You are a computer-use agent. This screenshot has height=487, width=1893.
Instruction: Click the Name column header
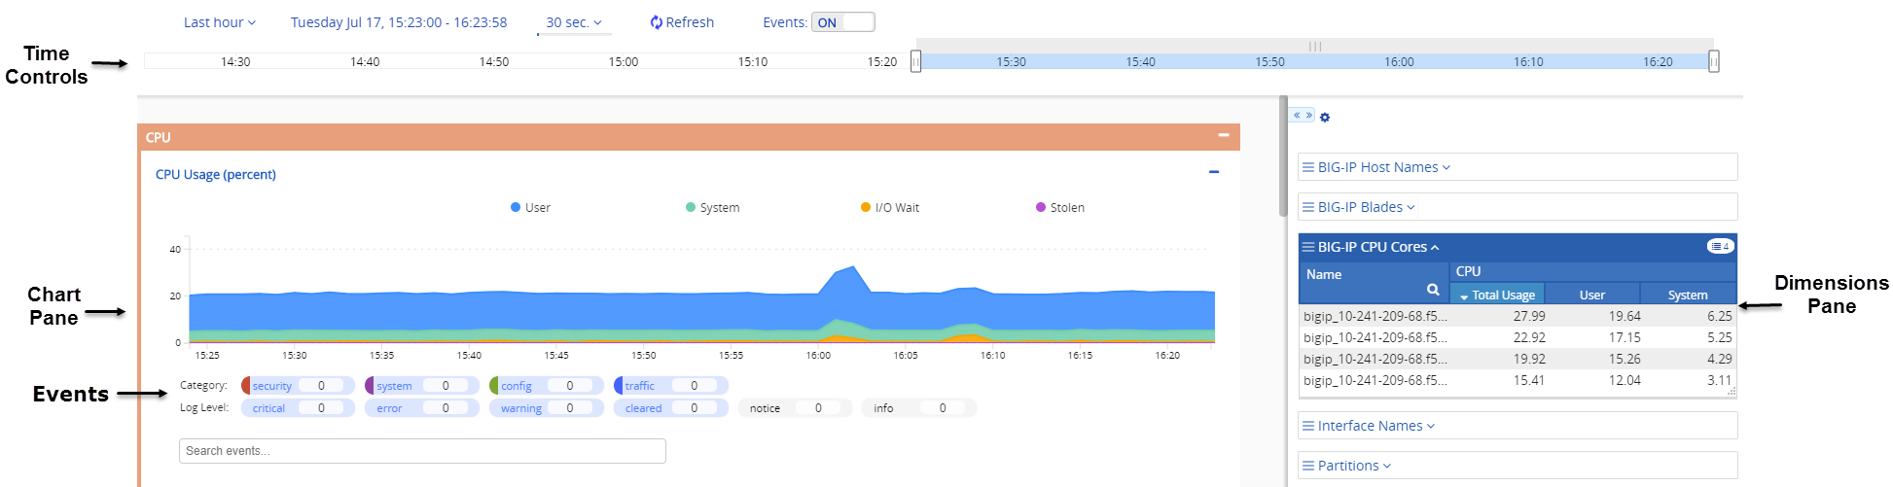coord(1375,282)
